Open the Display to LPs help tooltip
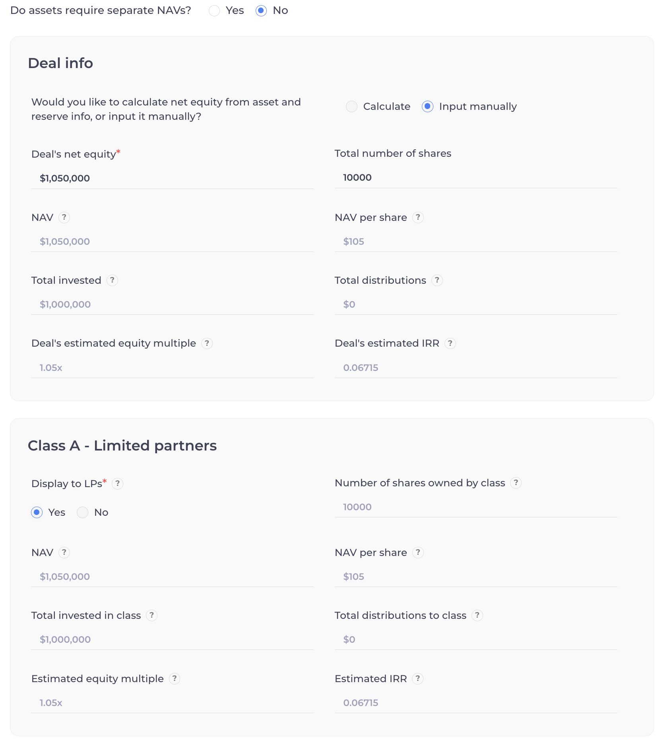The height and width of the screenshot is (745, 664). click(x=117, y=484)
